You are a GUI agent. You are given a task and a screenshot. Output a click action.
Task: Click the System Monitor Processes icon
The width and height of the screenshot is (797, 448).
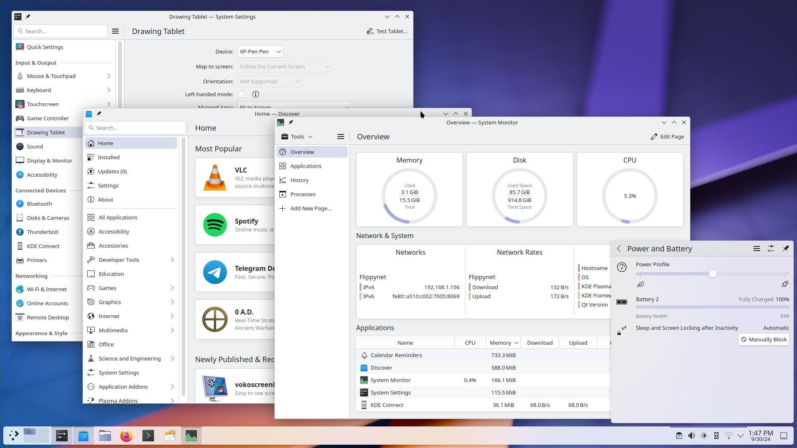[282, 194]
